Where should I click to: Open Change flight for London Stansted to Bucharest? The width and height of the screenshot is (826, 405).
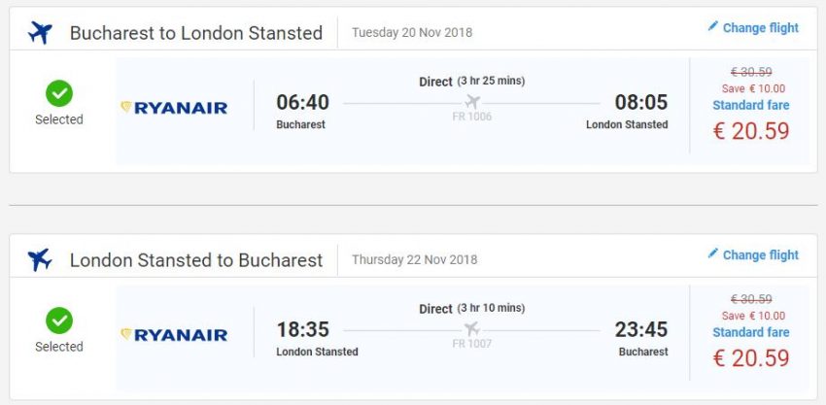(760, 254)
